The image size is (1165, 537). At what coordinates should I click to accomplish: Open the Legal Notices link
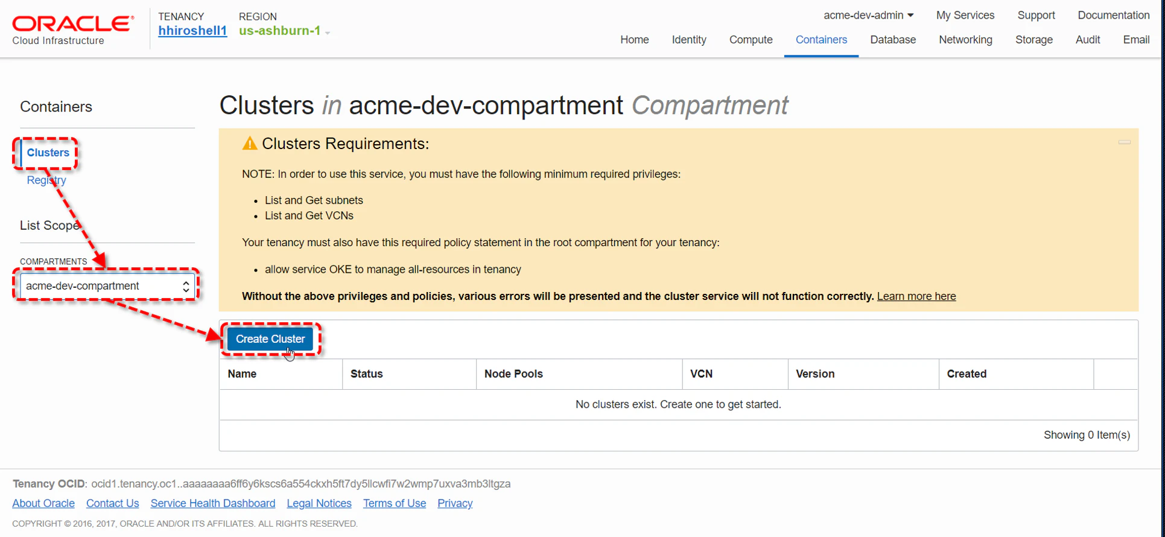319,503
